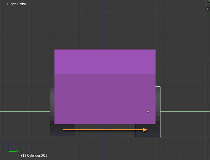Expand the properties region with plus icon
This screenshot has height=160, width=210.
click(x=207, y=9)
